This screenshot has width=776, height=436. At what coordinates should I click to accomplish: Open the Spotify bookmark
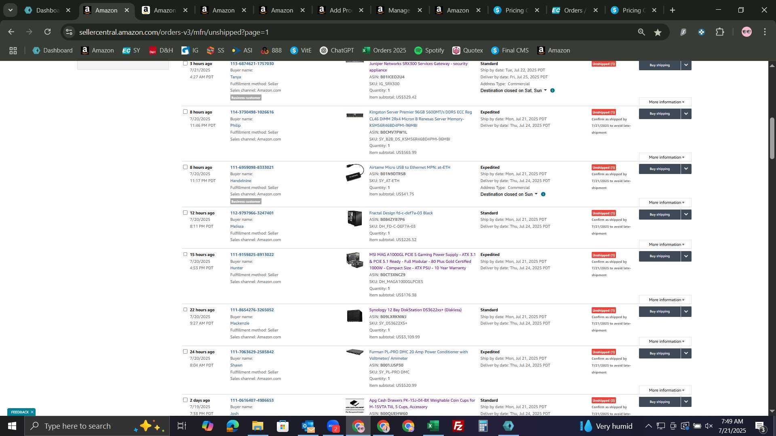coord(429,50)
